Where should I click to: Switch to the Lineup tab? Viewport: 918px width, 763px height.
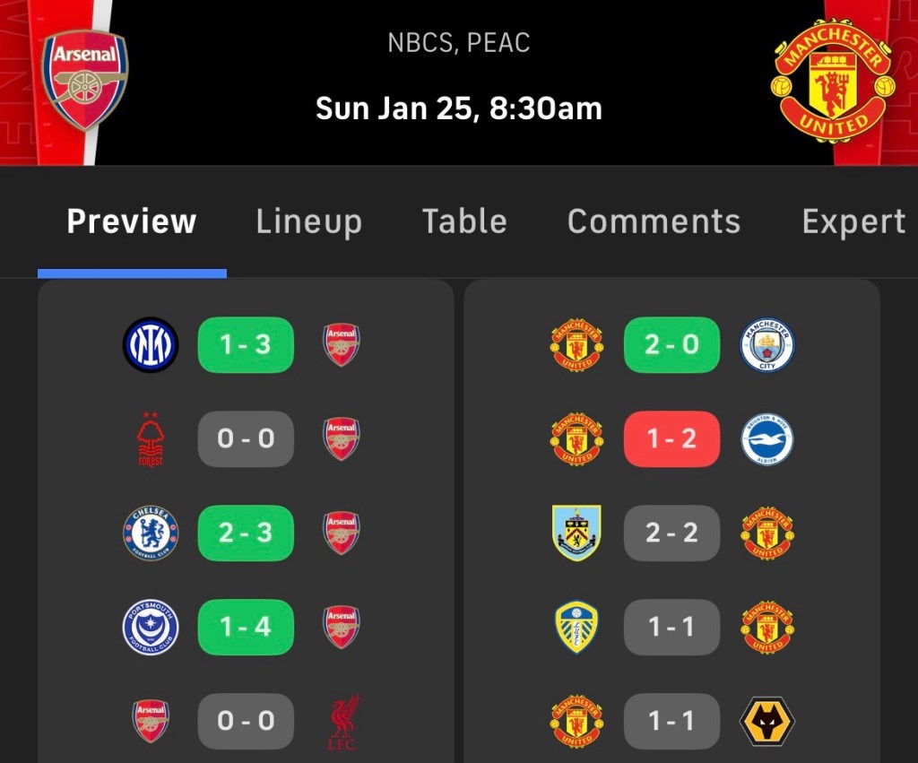coord(308,221)
